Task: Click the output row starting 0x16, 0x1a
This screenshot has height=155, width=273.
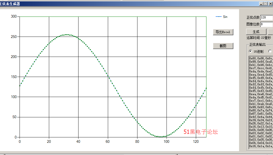Action: [x=261, y=146]
